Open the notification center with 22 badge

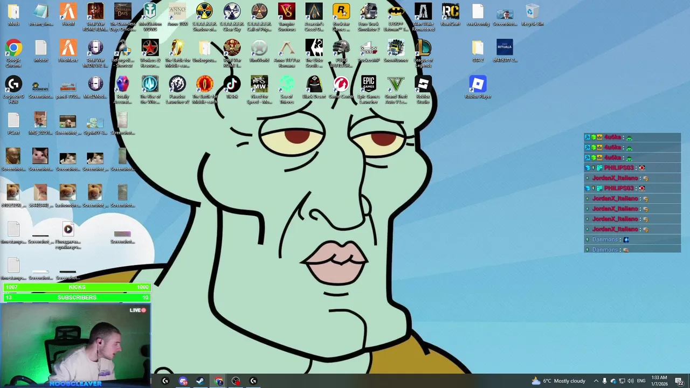click(679, 381)
